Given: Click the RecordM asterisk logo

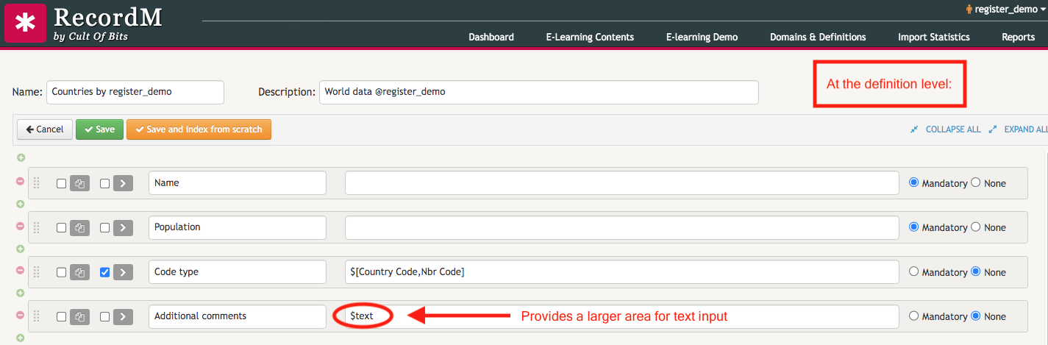Looking at the screenshot, I should 25,23.
